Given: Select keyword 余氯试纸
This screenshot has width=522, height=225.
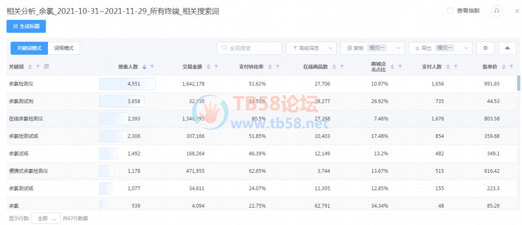Looking at the screenshot, I should point(19,154).
